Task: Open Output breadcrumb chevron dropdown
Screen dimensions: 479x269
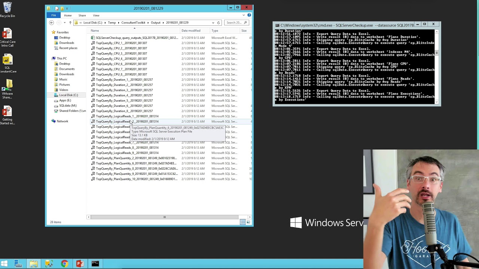Action: pyautogui.click(x=163, y=22)
